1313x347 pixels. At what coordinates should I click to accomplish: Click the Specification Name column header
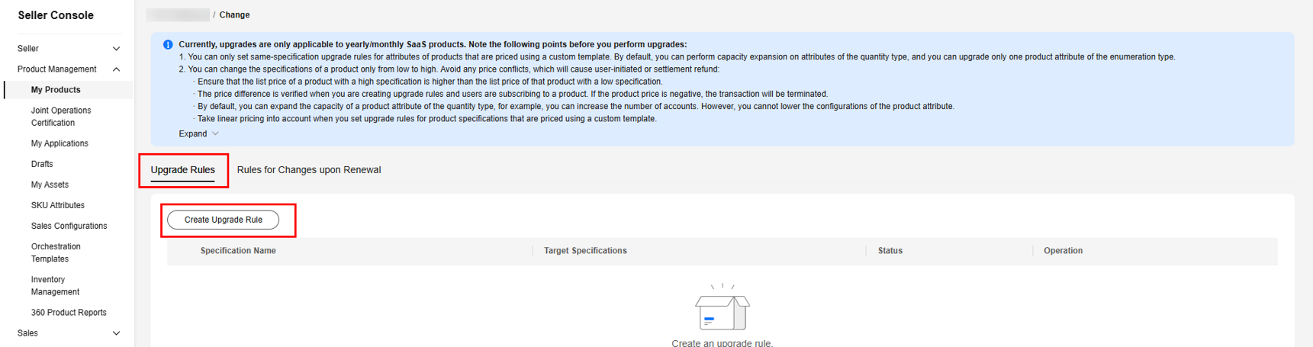tap(238, 251)
